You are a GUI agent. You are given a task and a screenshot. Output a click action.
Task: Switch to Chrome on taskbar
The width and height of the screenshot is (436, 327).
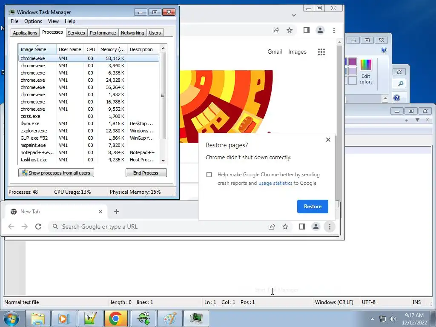pyautogui.click(x=116, y=318)
